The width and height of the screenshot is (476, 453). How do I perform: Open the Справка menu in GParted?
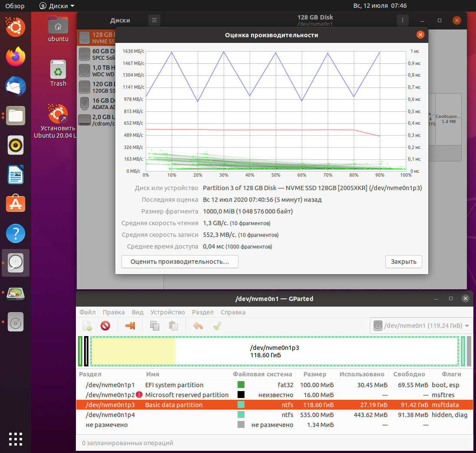233,312
